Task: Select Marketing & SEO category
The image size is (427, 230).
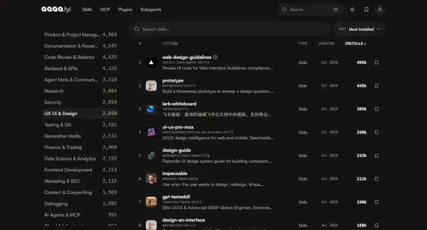Action: 81,181
